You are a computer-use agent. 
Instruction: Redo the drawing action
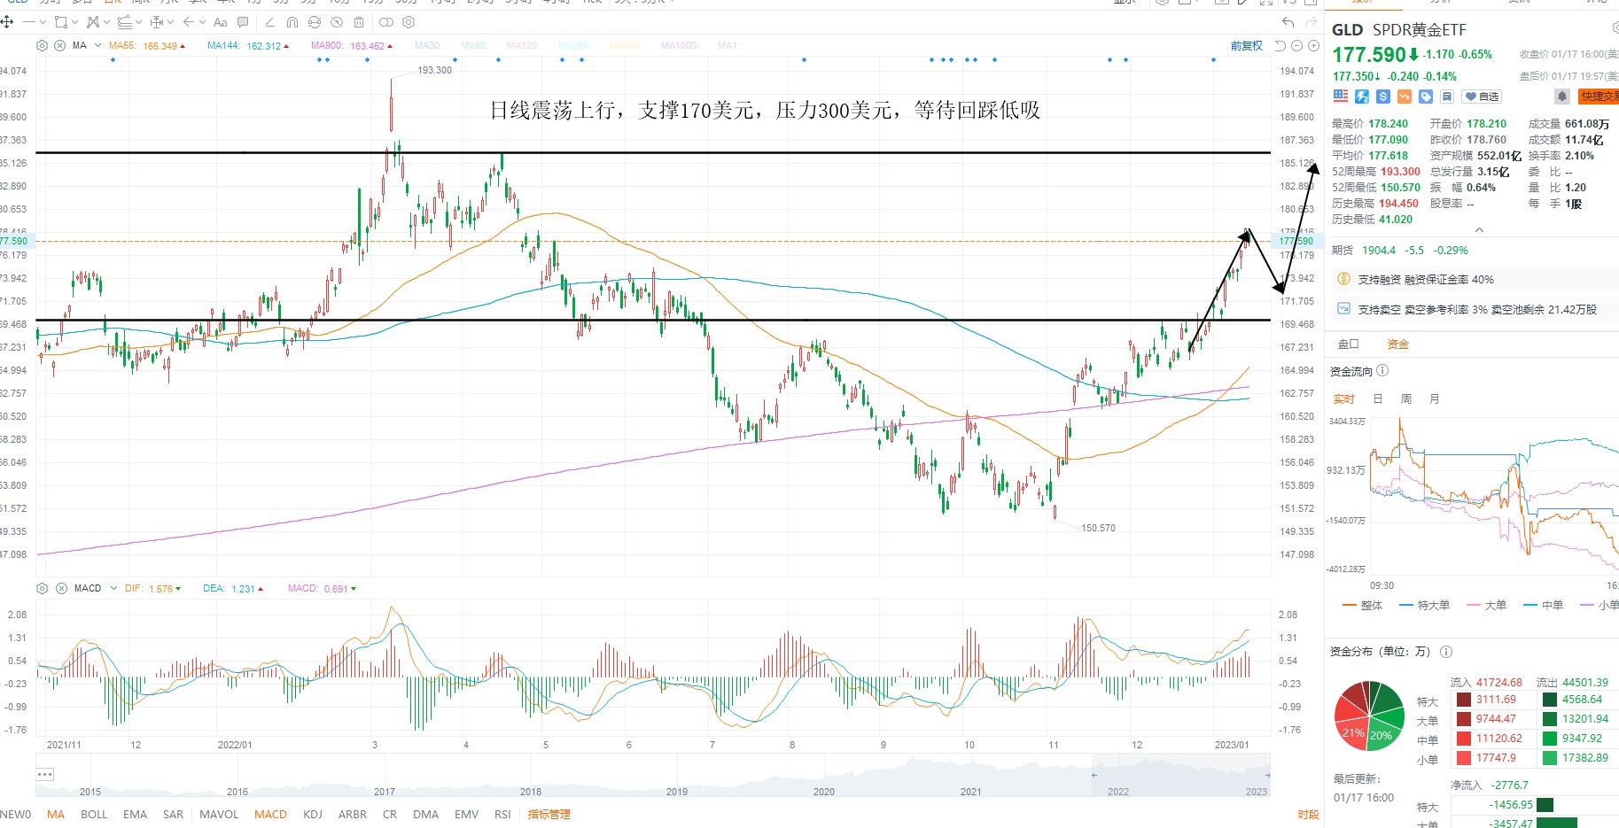pos(1312,22)
